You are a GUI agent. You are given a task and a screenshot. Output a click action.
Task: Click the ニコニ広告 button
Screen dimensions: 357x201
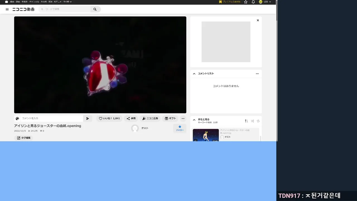tap(150, 118)
